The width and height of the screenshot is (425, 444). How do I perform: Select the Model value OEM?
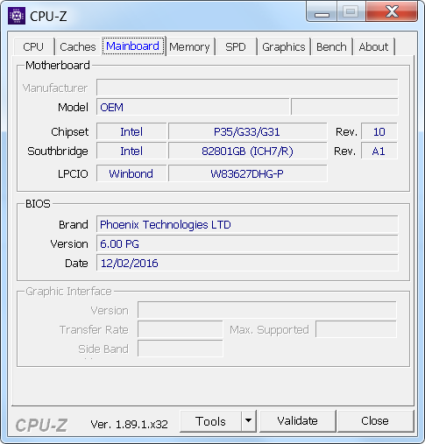click(x=193, y=107)
